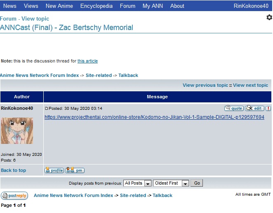Click the quote post button
Viewport: 273px width, 213px height.
(234, 108)
